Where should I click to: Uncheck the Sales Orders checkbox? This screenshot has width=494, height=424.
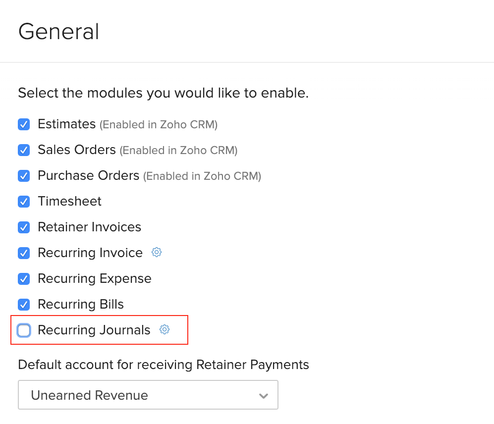[x=24, y=150]
